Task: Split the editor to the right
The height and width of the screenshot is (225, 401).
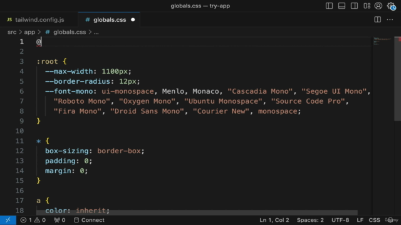Action: pyautogui.click(x=377, y=19)
